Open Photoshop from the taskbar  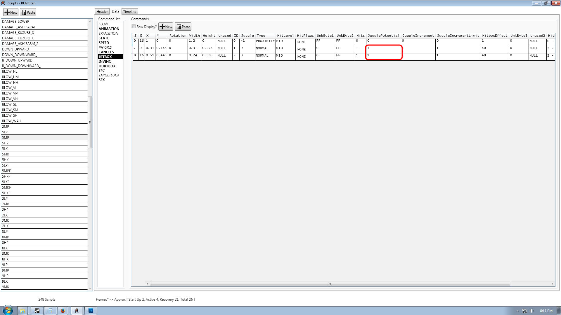pyautogui.click(x=91, y=311)
